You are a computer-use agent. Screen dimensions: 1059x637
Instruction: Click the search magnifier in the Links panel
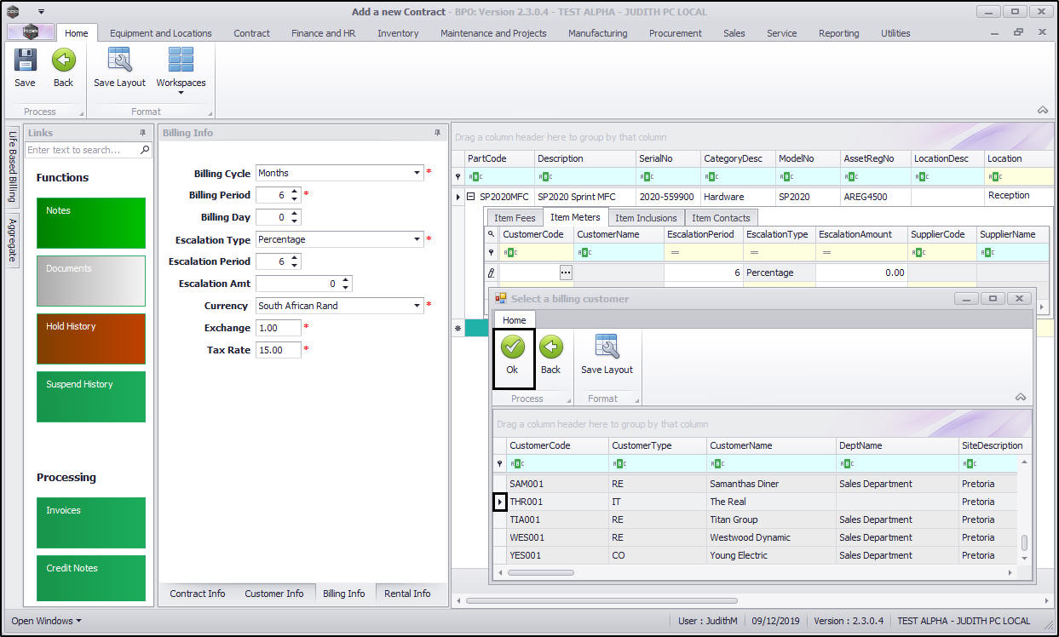point(145,150)
